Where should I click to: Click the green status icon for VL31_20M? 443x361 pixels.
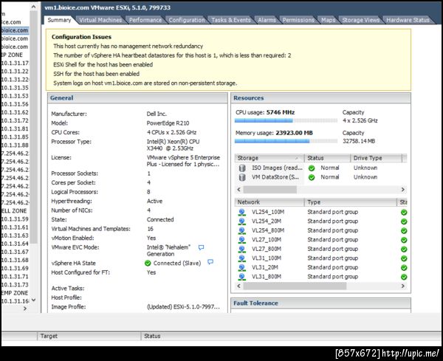pos(404,268)
